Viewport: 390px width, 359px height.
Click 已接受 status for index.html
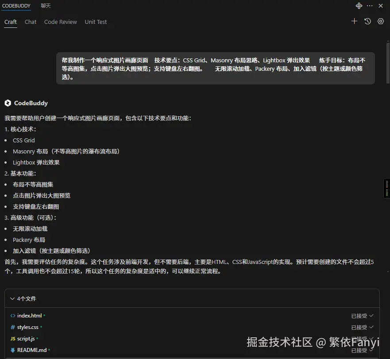362,316
